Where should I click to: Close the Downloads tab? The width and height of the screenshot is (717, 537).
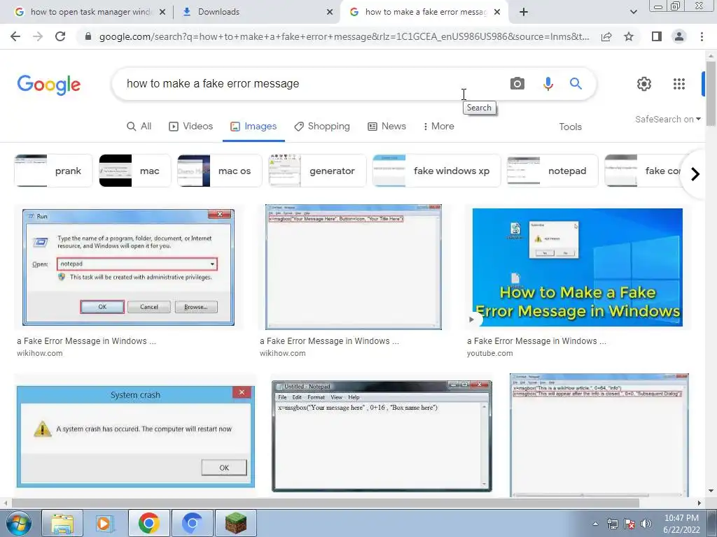point(330,12)
